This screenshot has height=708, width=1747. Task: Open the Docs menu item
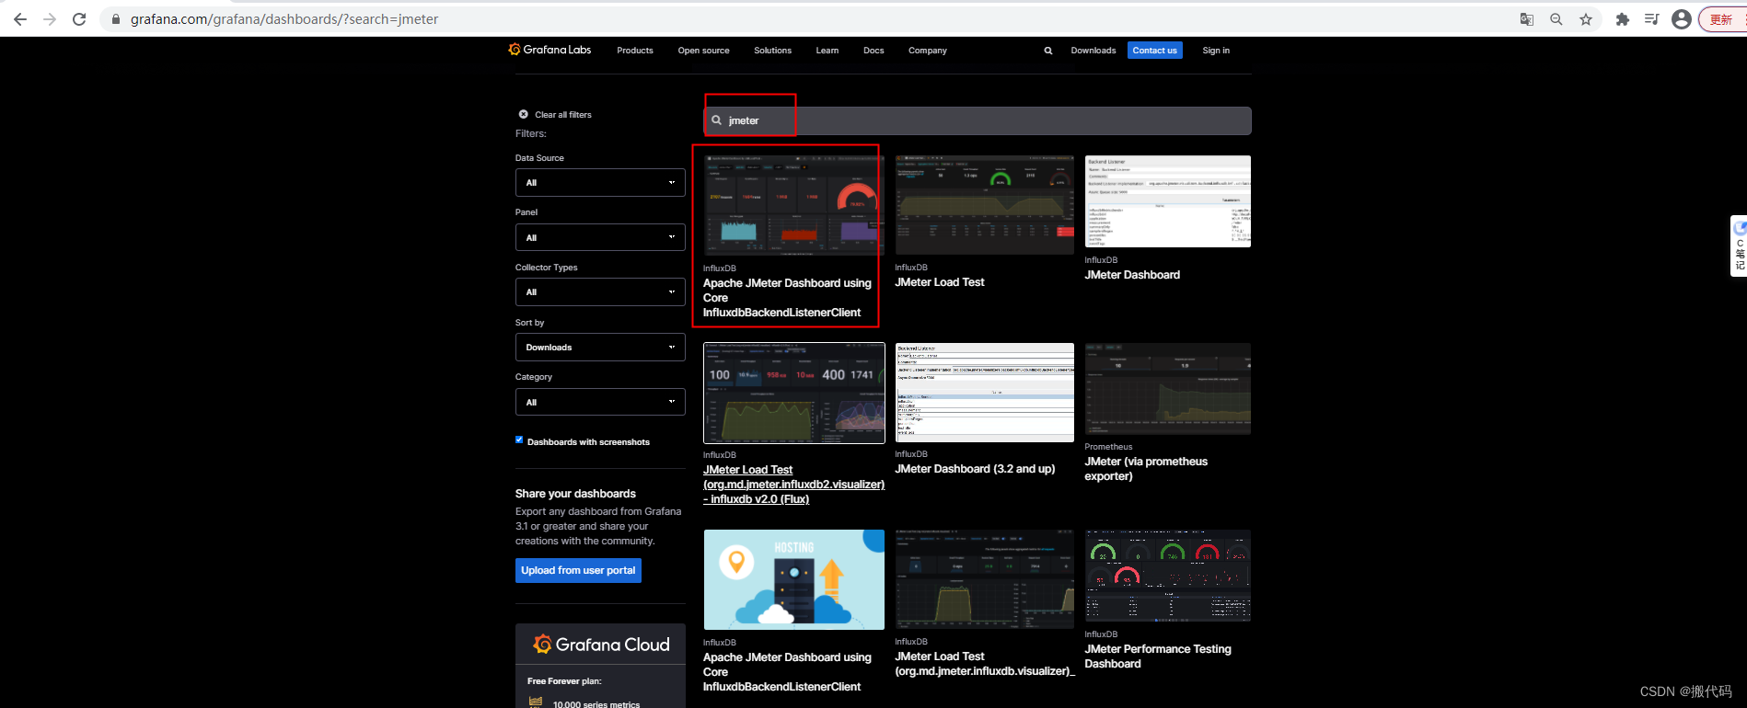point(873,51)
